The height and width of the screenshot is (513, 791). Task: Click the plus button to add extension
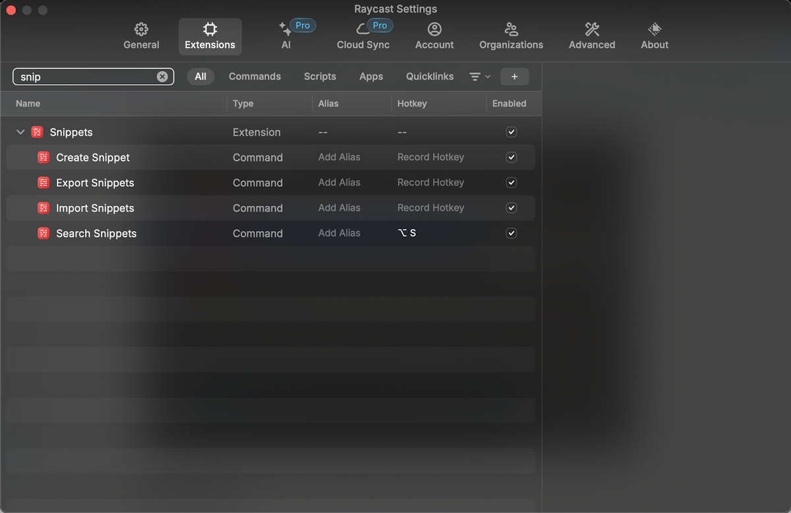tap(514, 76)
